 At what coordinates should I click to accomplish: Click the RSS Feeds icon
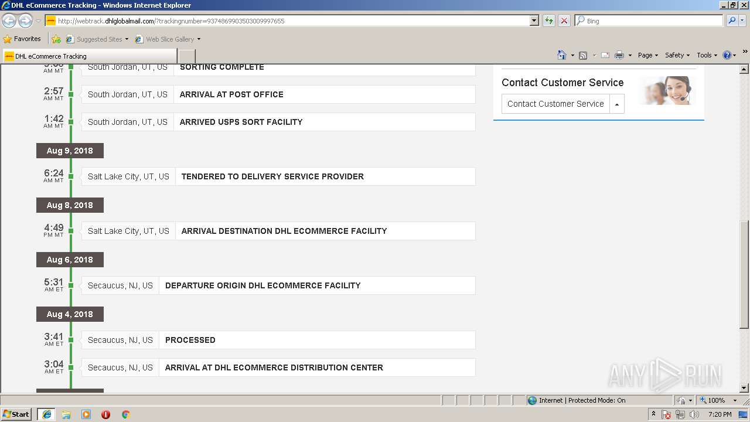[x=583, y=55]
